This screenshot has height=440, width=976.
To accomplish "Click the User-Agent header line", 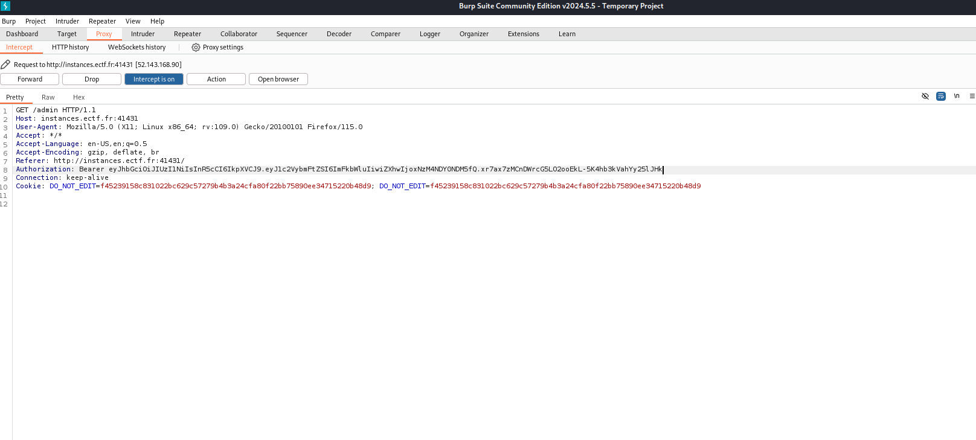I will [190, 127].
